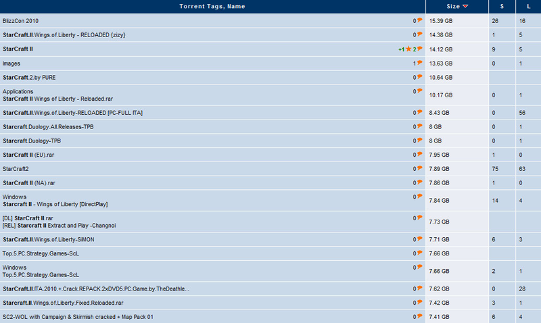Click comment icon for Starcraft.Duology.All.Releases-TPB
The image size is (541, 323).
419,126
